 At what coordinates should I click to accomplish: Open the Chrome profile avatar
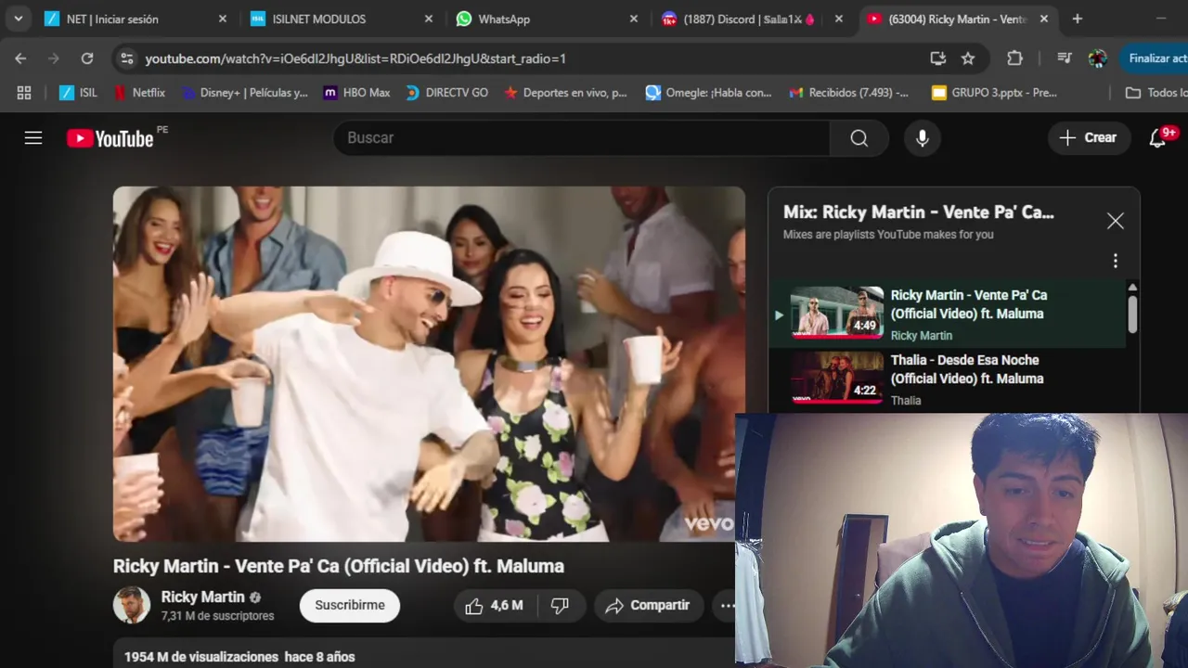click(1097, 58)
